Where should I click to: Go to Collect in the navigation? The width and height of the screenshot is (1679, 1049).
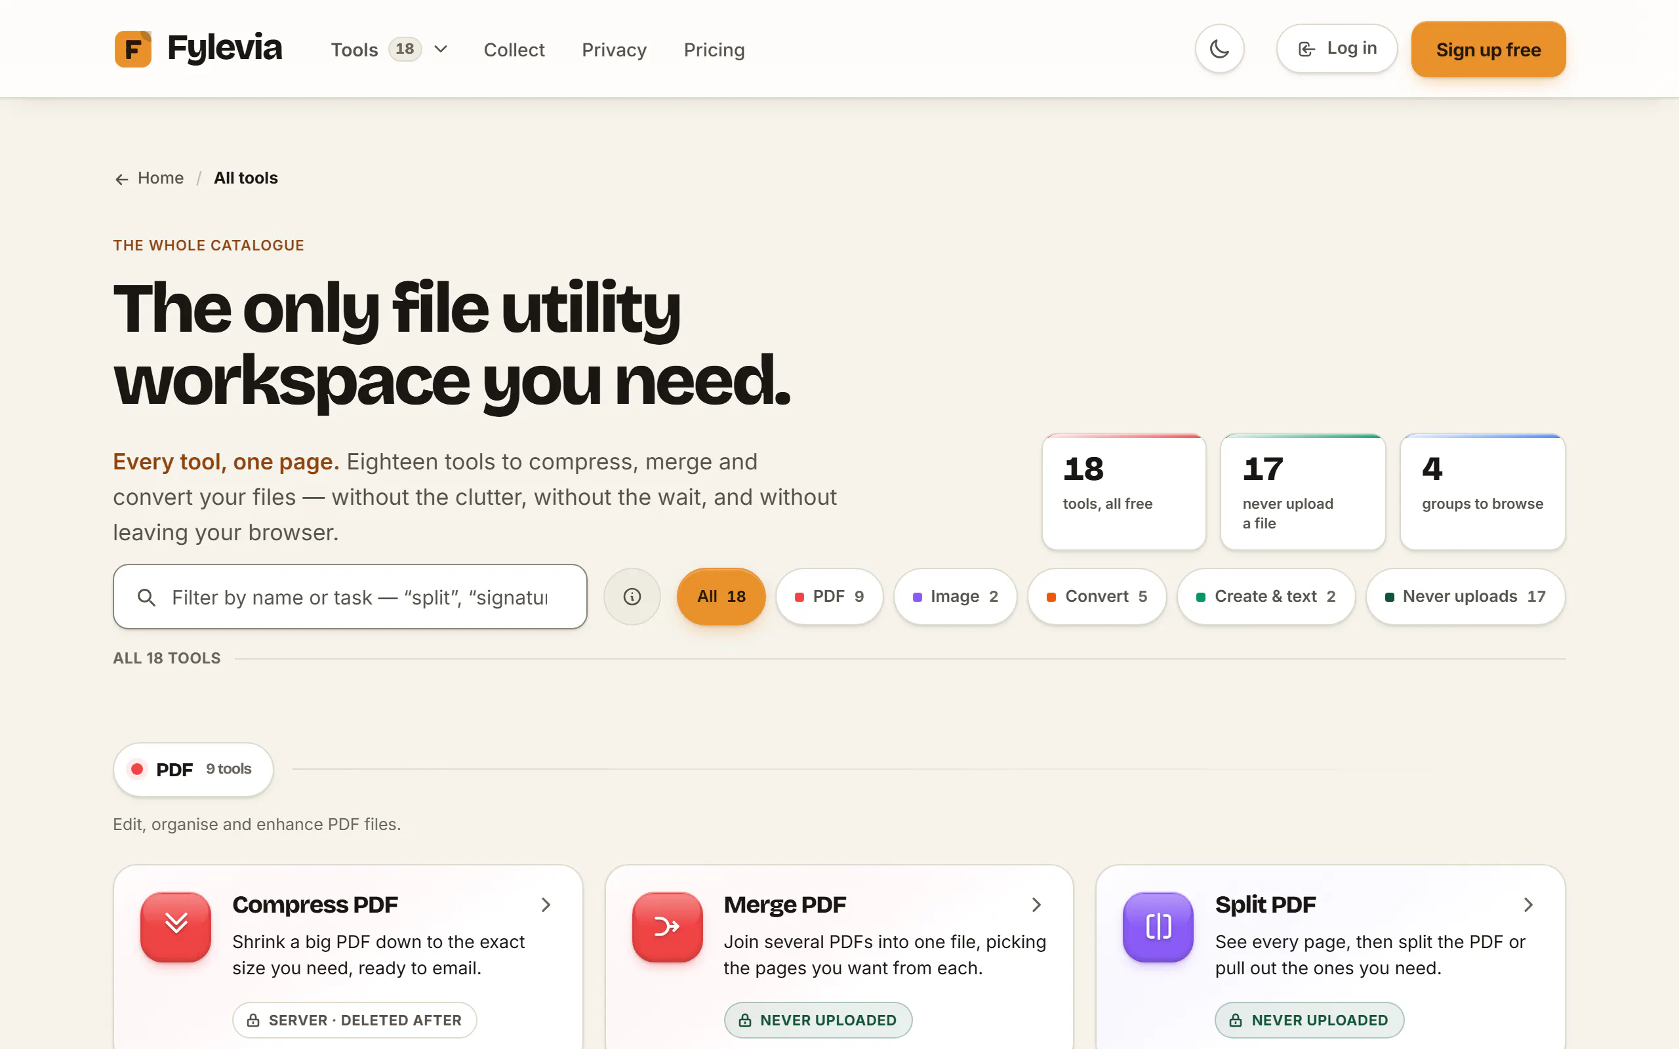(514, 50)
